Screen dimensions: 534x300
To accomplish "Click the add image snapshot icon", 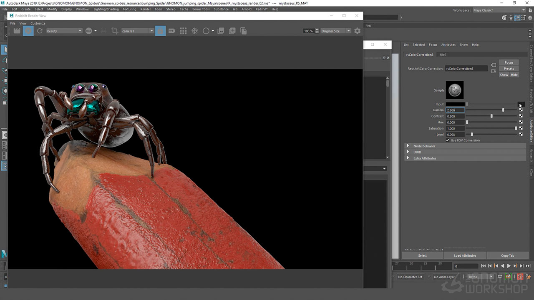I will (x=232, y=31).
